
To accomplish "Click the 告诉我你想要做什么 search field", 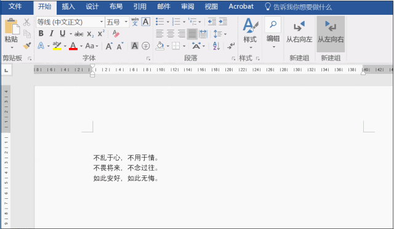I will (302, 7).
